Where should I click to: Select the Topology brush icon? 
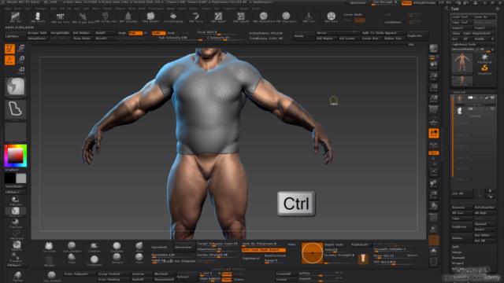[x=17, y=276]
